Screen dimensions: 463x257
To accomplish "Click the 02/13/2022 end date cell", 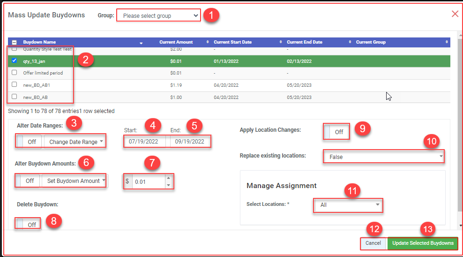I will tap(299, 61).
